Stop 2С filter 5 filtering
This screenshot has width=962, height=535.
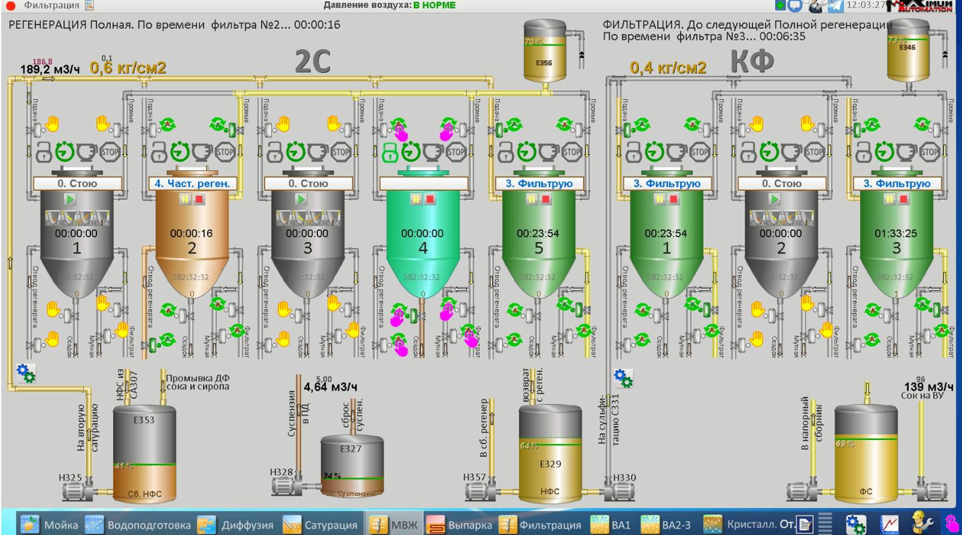[x=546, y=199]
